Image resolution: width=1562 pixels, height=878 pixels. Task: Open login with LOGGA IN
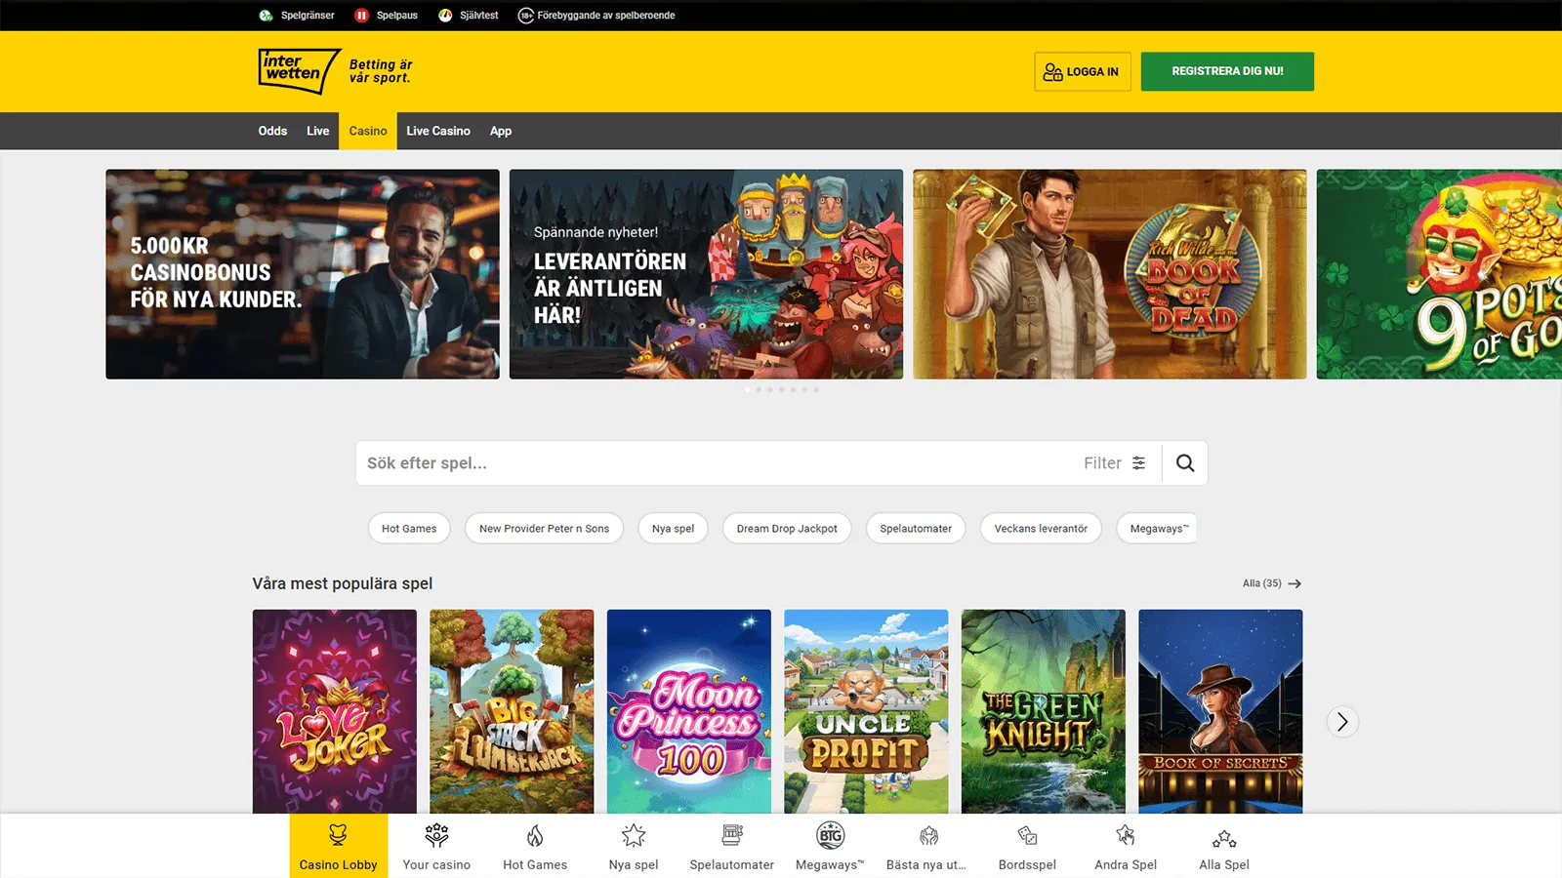pyautogui.click(x=1082, y=71)
